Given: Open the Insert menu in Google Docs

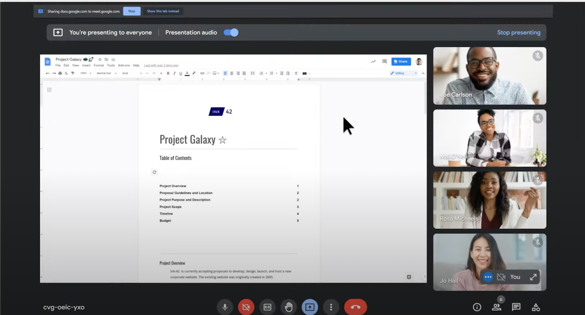Looking at the screenshot, I should (x=87, y=65).
